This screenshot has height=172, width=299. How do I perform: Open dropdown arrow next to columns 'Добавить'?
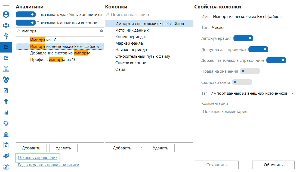[x=141, y=148]
